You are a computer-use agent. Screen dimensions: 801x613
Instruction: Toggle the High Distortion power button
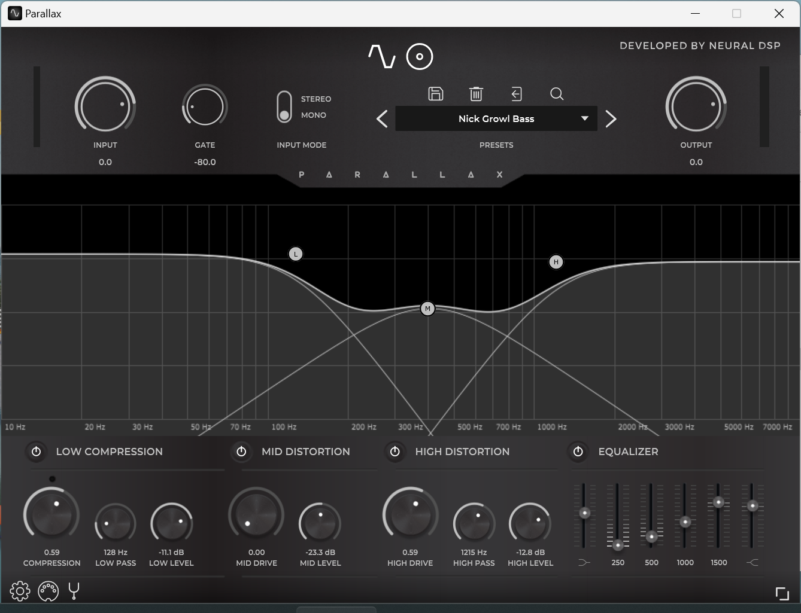[395, 452]
